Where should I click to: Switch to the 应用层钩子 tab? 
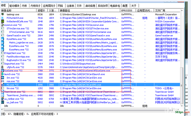tap(49, 6)
